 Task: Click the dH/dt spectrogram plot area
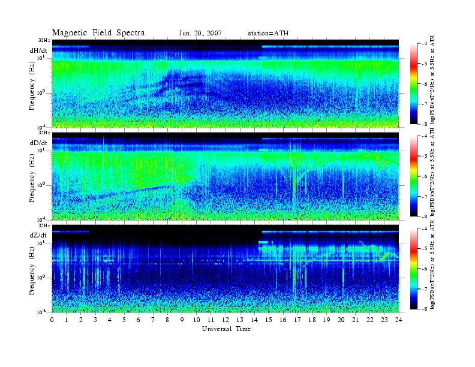pos(226,83)
